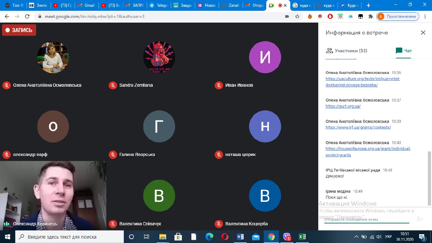This screenshot has width=432, height=243.
Task: Click the send message arrow icon
Action: pos(420,219)
